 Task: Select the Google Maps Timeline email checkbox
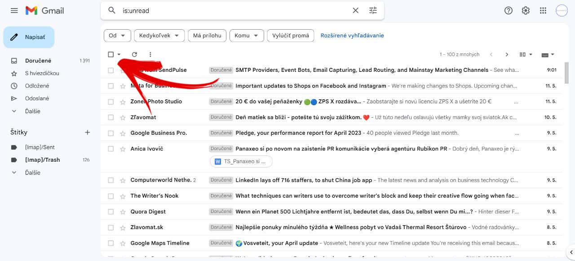tap(111, 243)
